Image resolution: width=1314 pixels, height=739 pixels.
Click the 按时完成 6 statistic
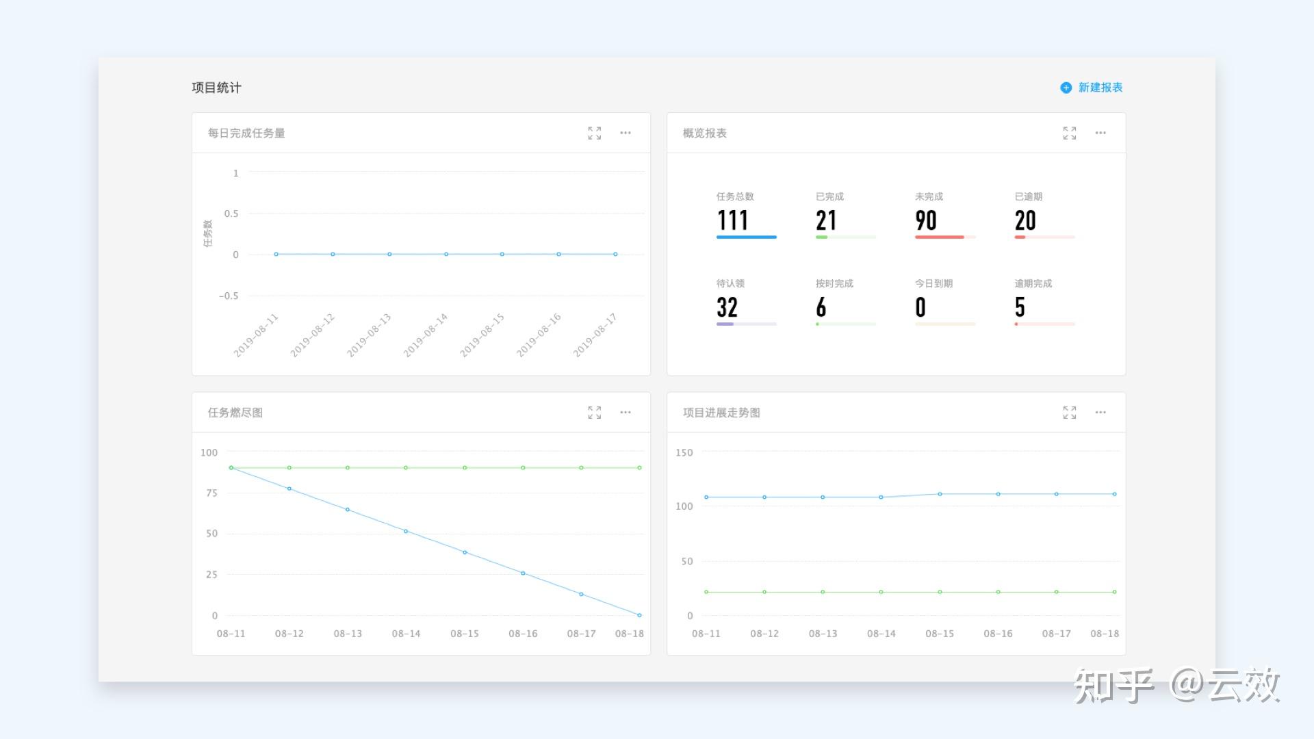click(821, 307)
